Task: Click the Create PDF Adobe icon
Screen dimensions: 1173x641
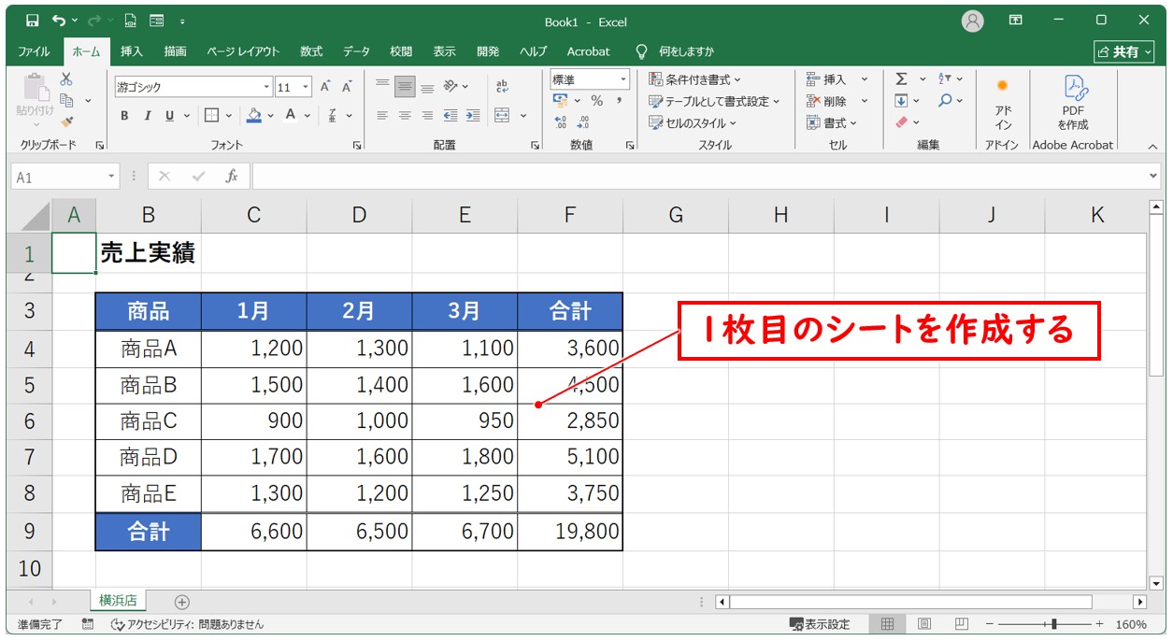Action: coord(1072,103)
